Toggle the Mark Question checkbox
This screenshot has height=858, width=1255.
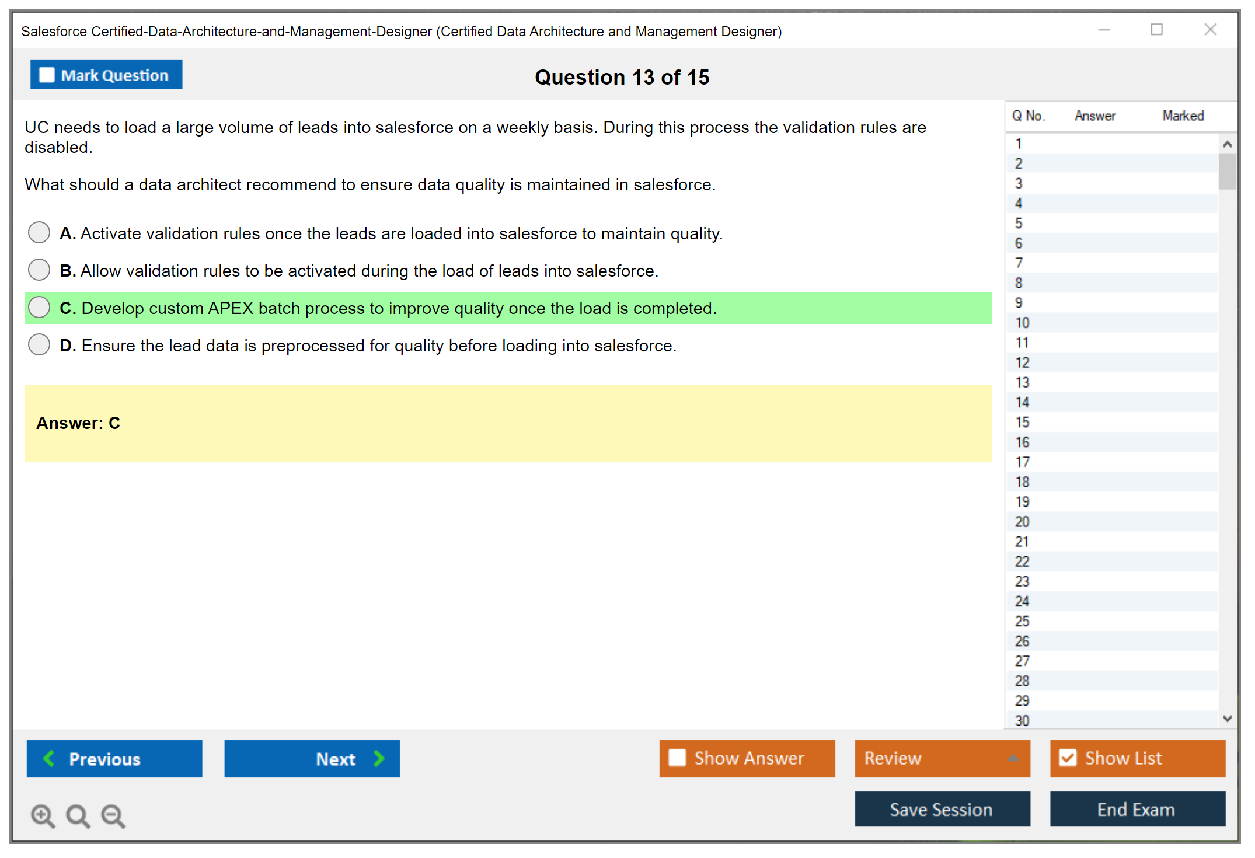click(x=47, y=75)
